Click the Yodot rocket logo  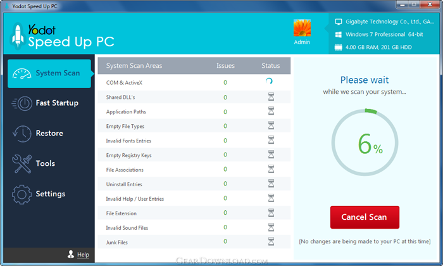[18, 36]
